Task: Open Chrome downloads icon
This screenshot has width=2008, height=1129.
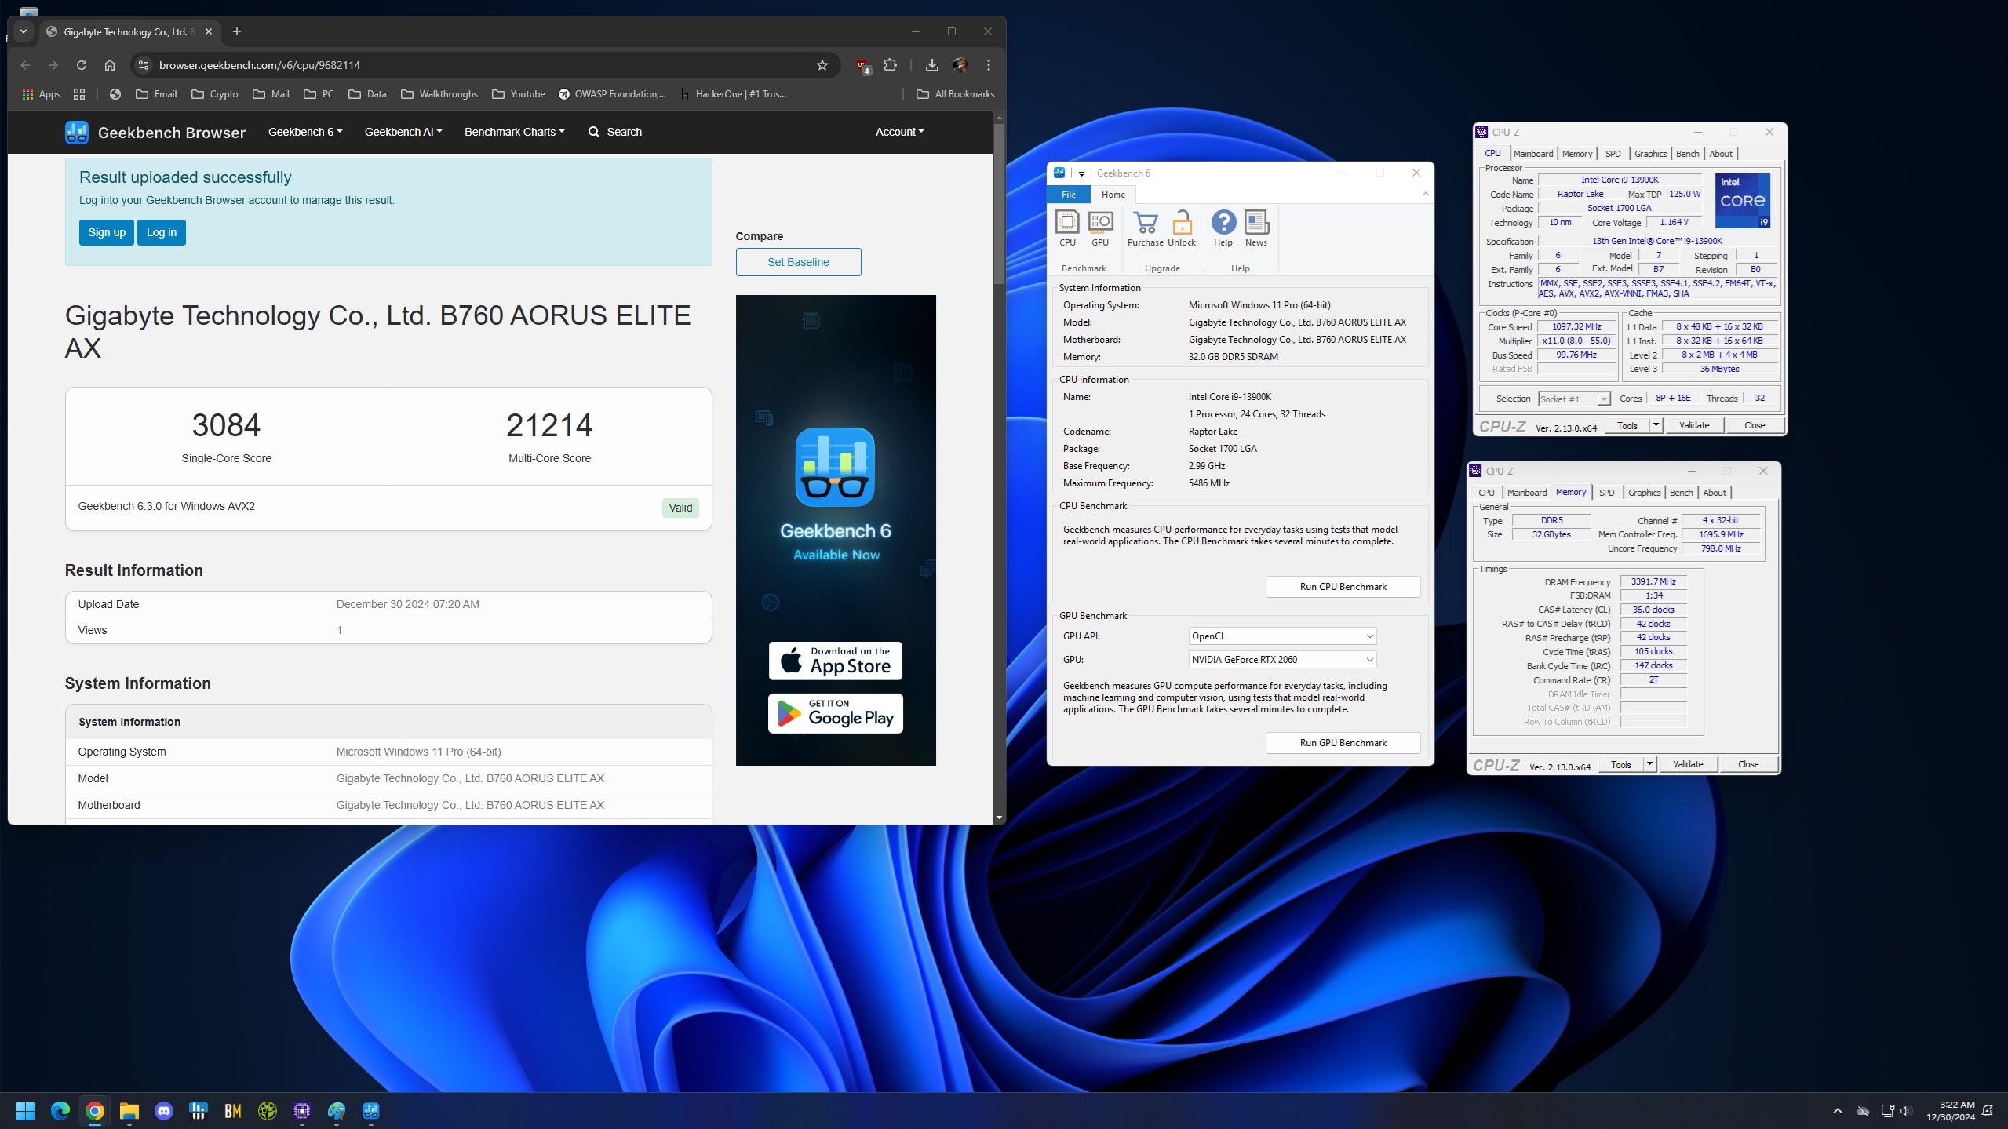Action: (931, 65)
